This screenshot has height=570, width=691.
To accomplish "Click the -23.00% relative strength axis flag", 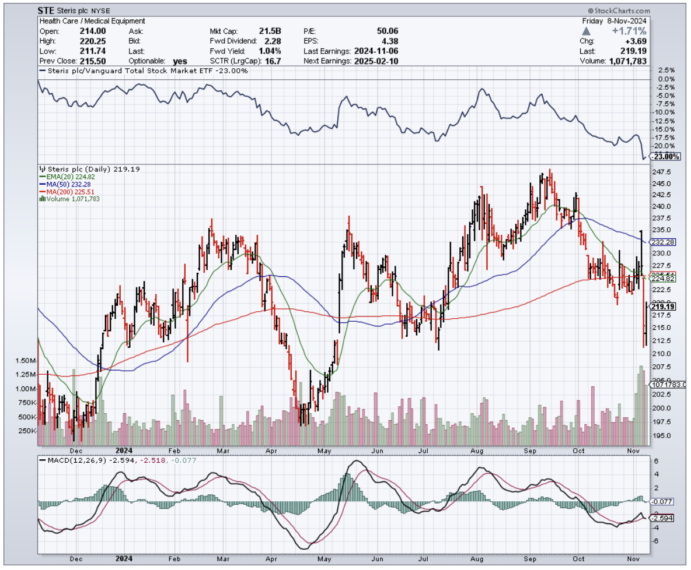I will point(664,156).
